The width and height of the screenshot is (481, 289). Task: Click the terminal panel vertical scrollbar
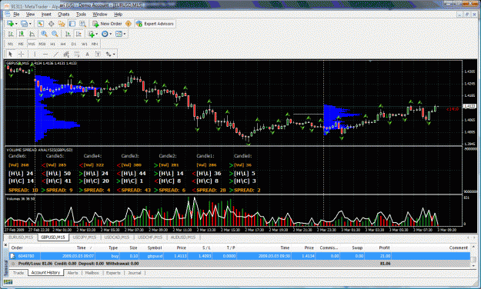(474, 256)
